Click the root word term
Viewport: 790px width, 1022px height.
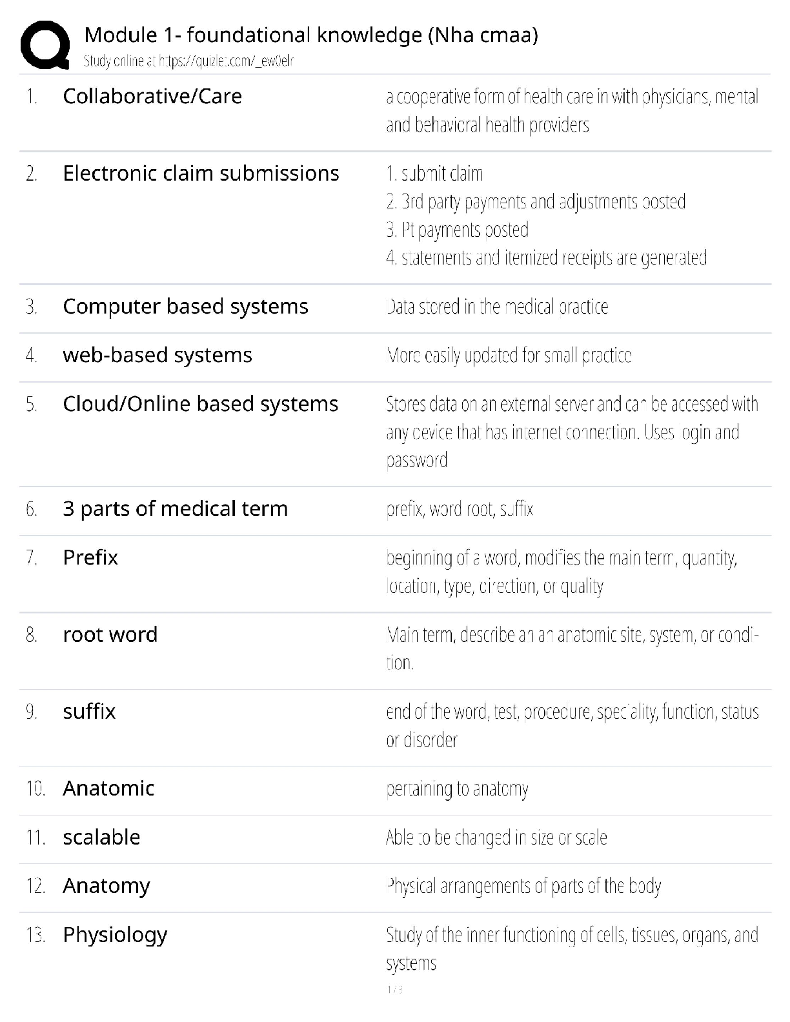pos(110,634)
